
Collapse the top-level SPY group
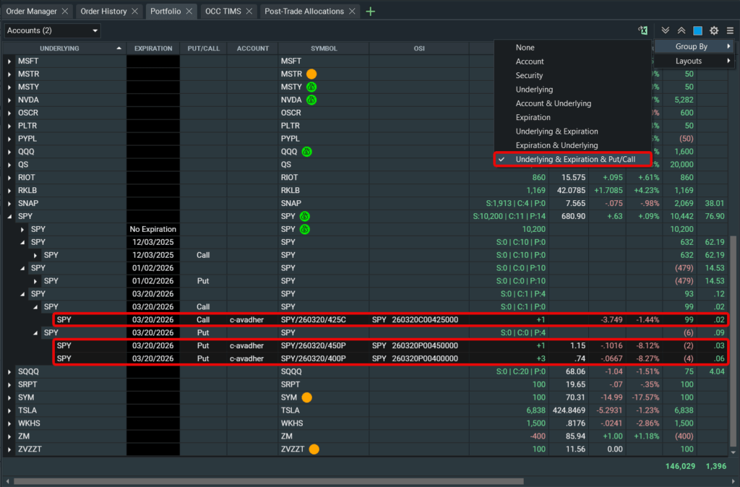click(x=9, y=216)
